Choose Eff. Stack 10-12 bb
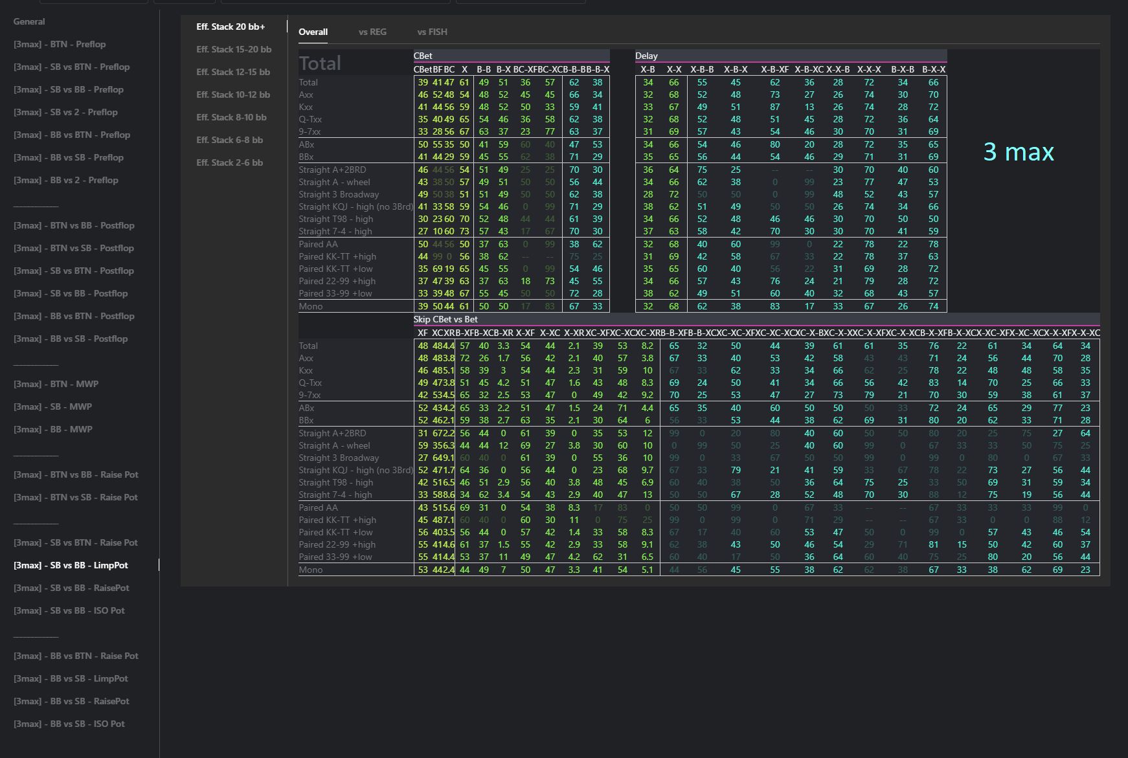Viewport: 1128px width, 758px height. click(233, 95)
